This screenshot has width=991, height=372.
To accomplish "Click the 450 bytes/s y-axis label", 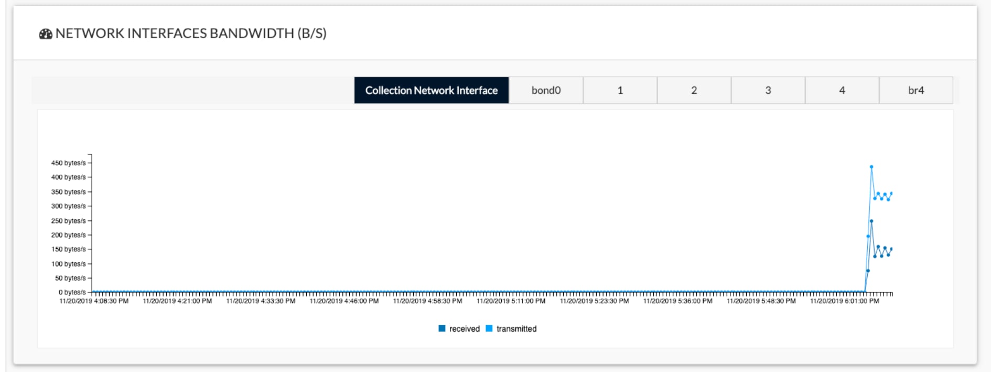I will pos(68,163).
